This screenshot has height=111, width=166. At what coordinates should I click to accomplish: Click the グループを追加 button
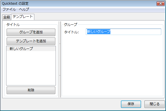[31, 32]
